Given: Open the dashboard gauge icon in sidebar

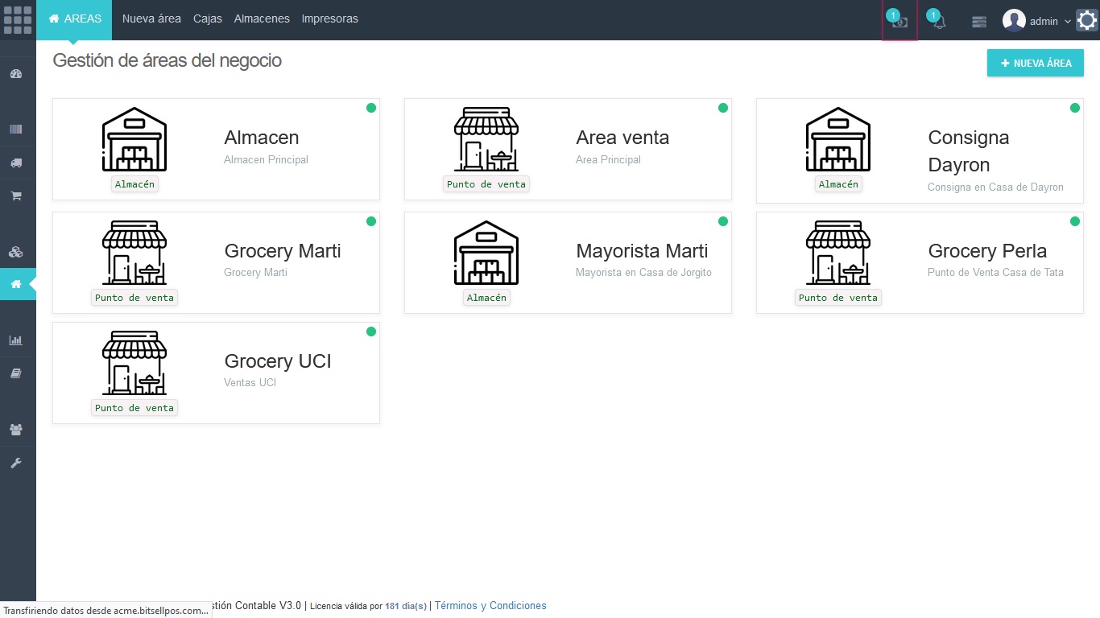Looking at the screenshot, I should [15, 74].
